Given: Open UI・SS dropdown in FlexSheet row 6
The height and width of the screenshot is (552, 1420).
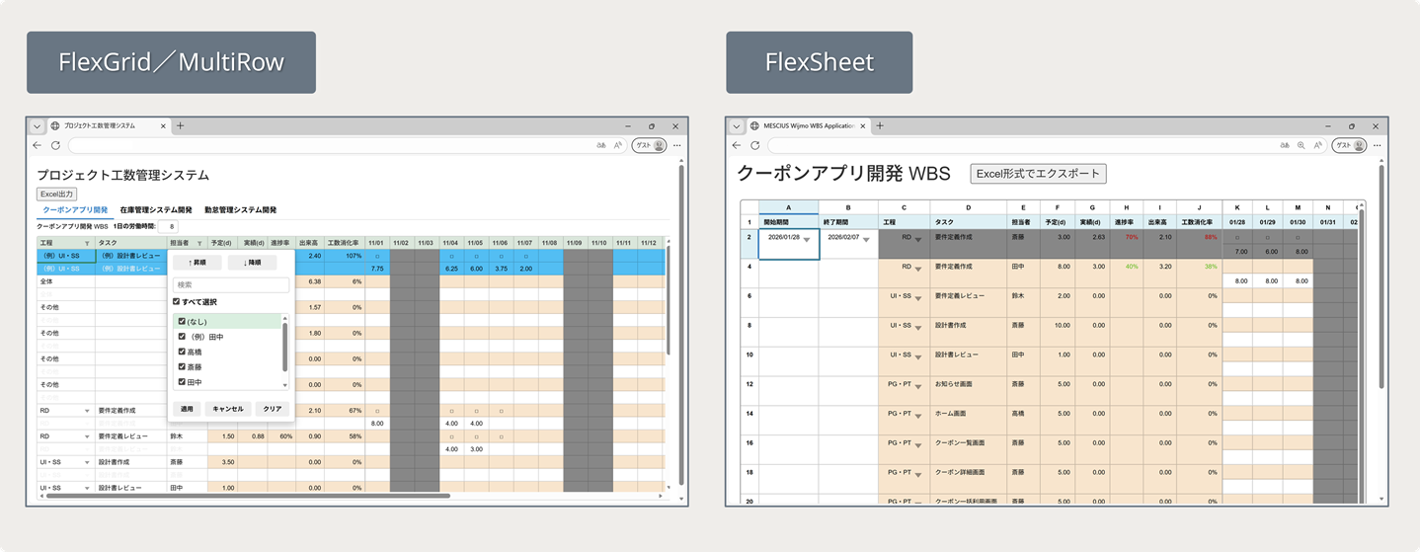Looking at the screenshot, I should (x=917, y=296).
